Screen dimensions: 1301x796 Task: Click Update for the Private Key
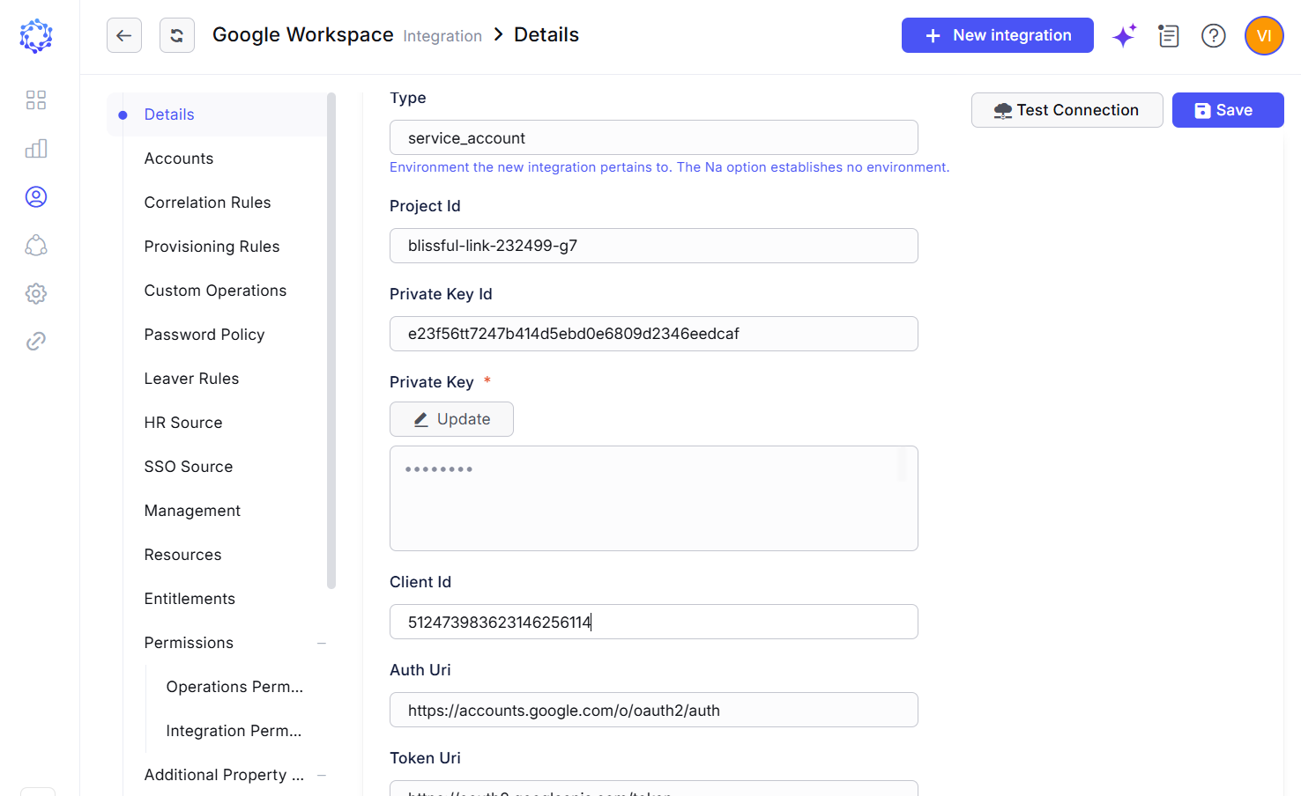pos(451,419)
